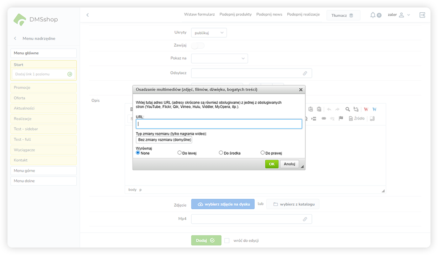Click the collapse sidebar arrow in top bar

[x=87, y=15]
